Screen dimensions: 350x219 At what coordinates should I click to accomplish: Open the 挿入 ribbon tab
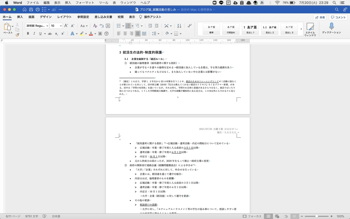coord(20,17)
